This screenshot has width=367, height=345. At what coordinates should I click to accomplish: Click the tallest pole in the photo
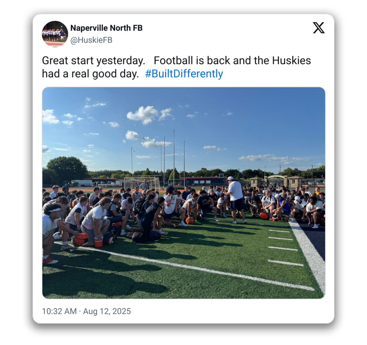coord(174,157)
